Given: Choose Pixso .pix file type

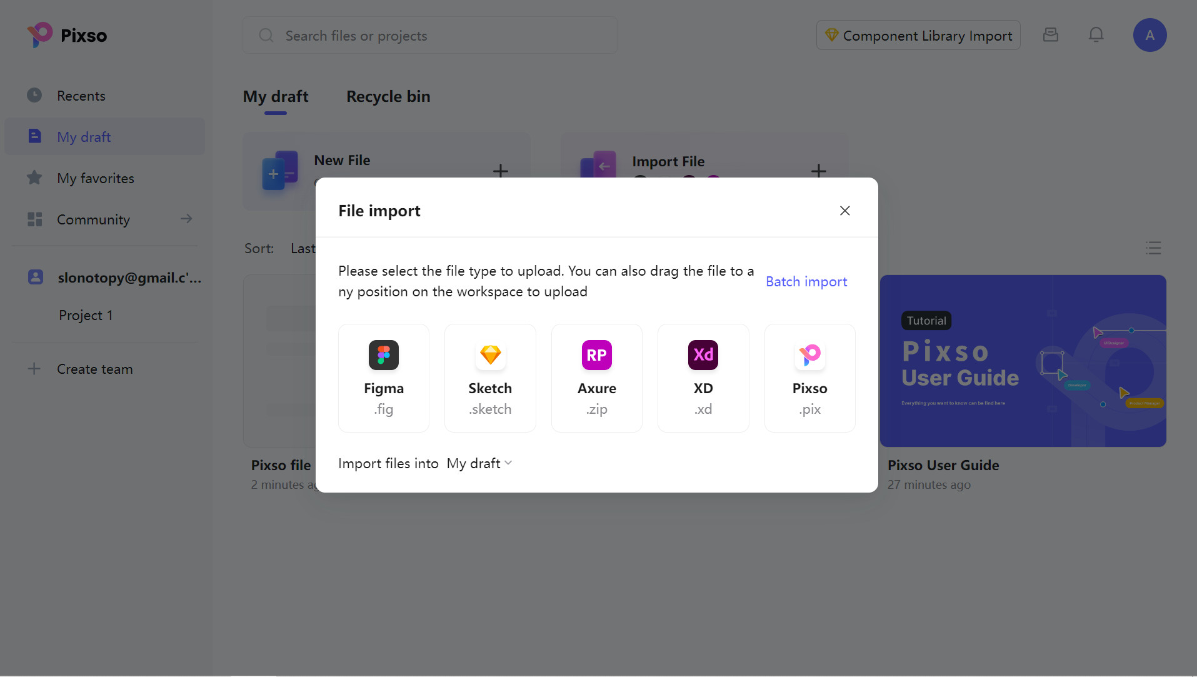Looking at the screenshot, I should pyautogui.click(x=810, y=378).
